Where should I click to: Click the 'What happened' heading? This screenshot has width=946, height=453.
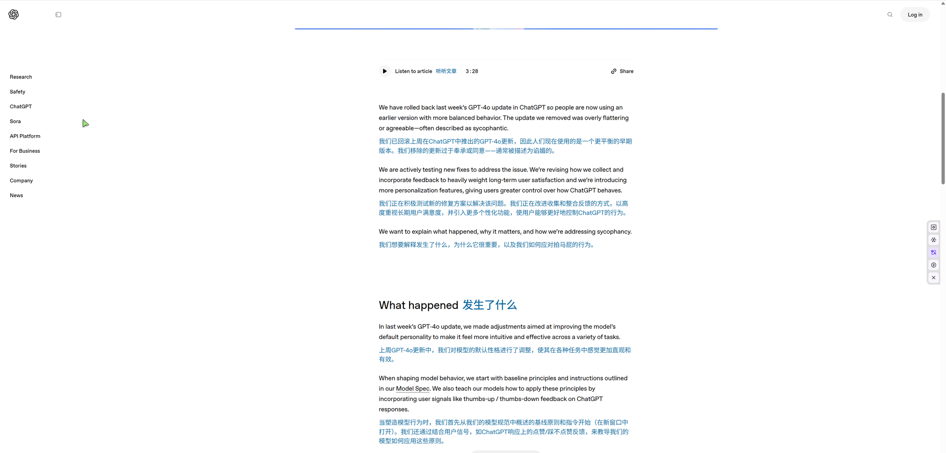click(419, 305)
